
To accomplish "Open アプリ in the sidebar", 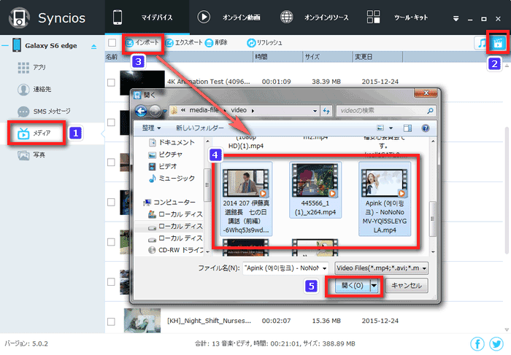I will click(x=31, y=67).
